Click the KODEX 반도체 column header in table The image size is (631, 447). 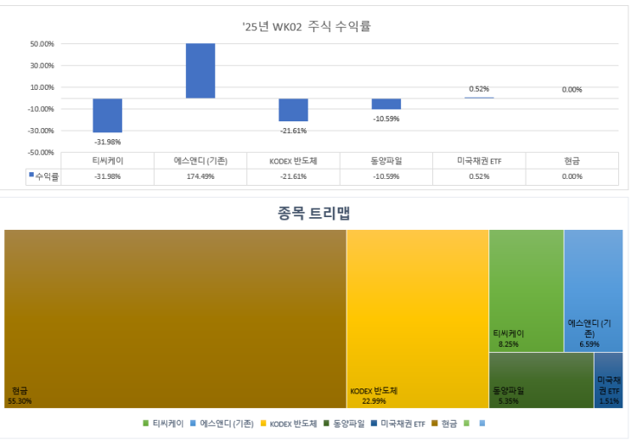[x=293, y=161]
